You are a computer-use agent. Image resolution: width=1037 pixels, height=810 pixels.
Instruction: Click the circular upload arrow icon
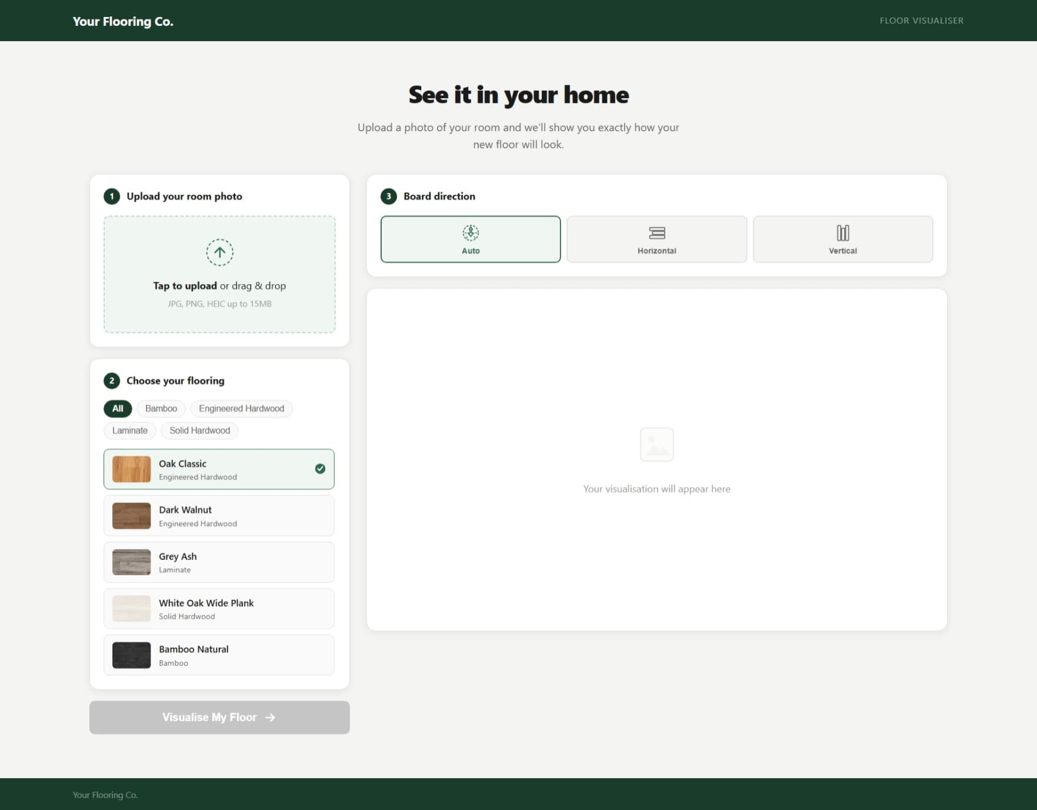(219, 253)
